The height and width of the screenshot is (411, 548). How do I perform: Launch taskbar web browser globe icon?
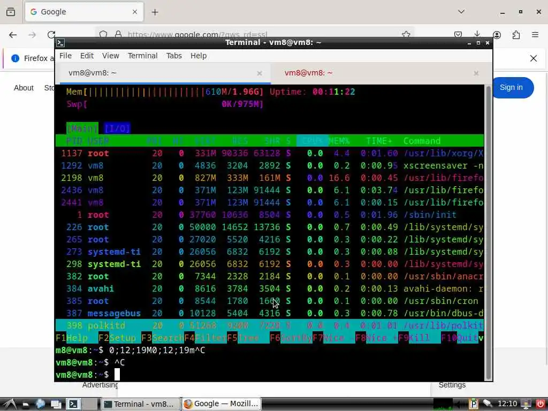[x=40, y=404]
